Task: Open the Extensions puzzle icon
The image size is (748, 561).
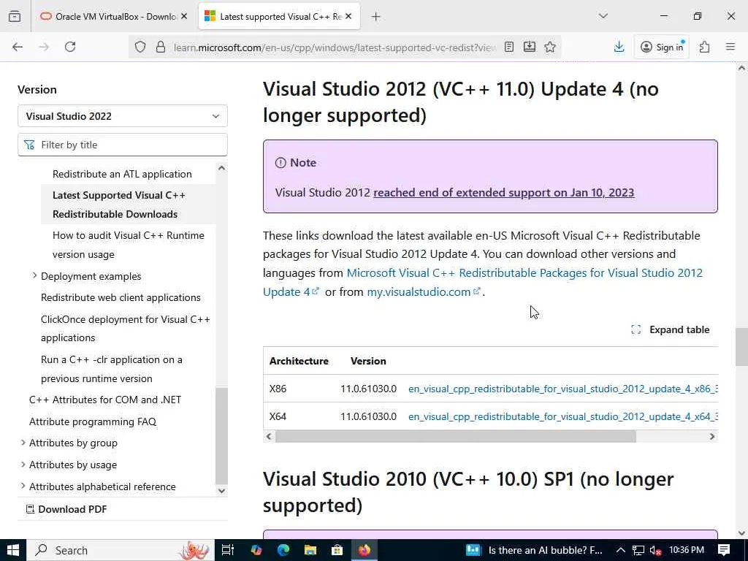Action: pos(704,47)
